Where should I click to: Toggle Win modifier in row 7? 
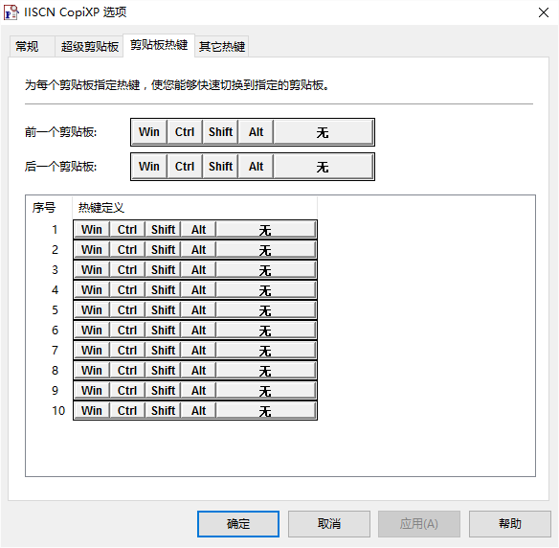pyautogui.click(x=92, y=351)
